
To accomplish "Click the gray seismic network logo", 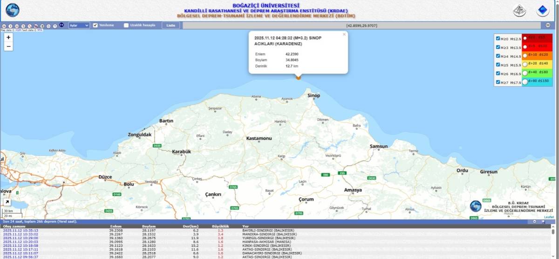I will [x=519, y=10].
